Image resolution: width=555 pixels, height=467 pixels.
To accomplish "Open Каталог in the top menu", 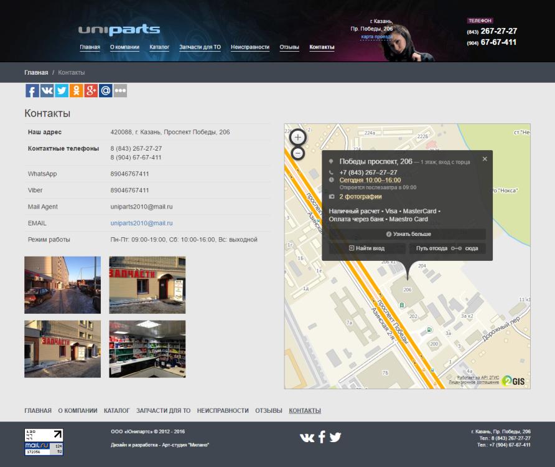I will point(159,47).
